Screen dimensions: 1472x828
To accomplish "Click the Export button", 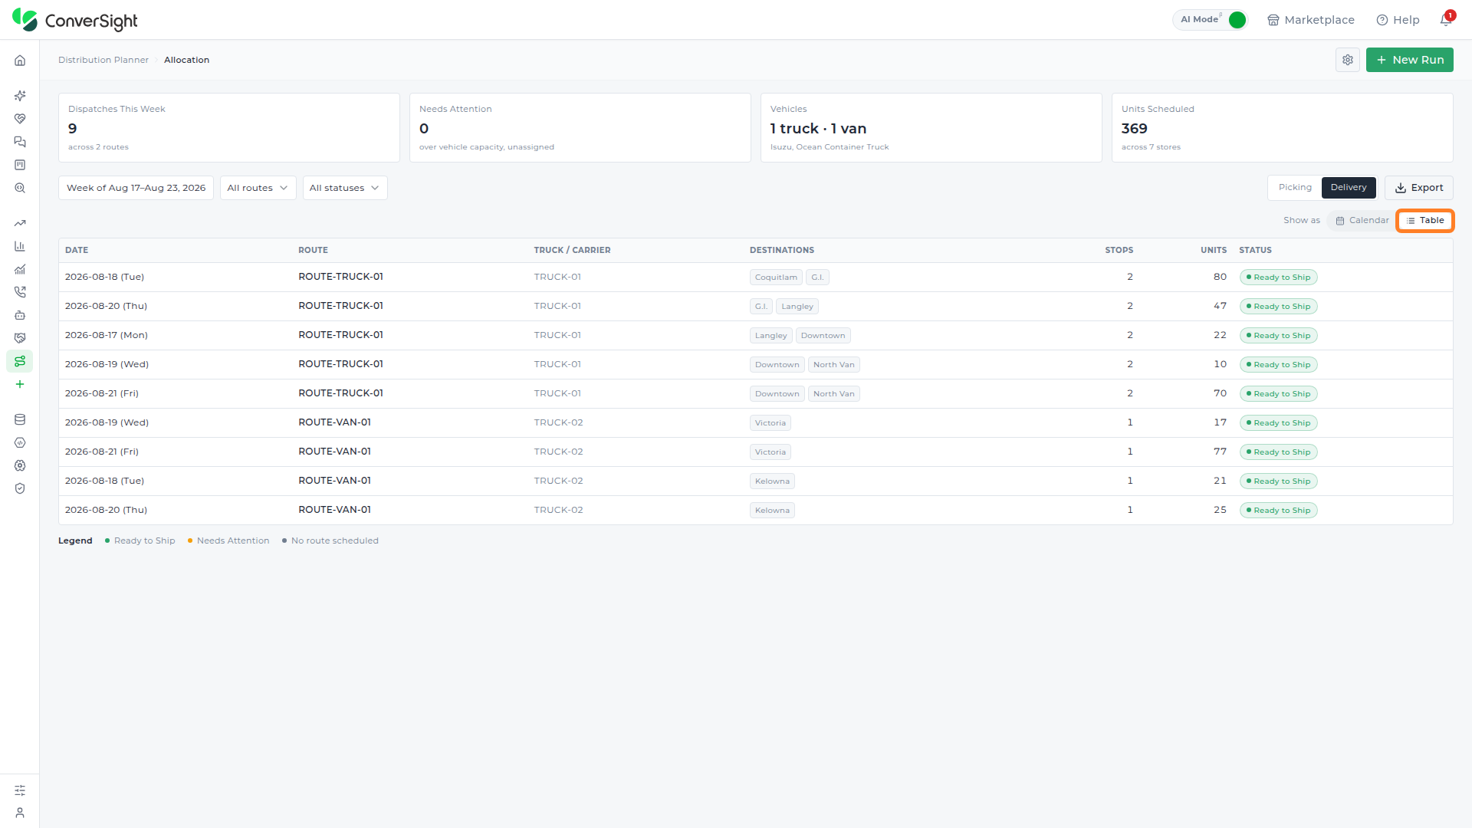I will pos(1418,188).
